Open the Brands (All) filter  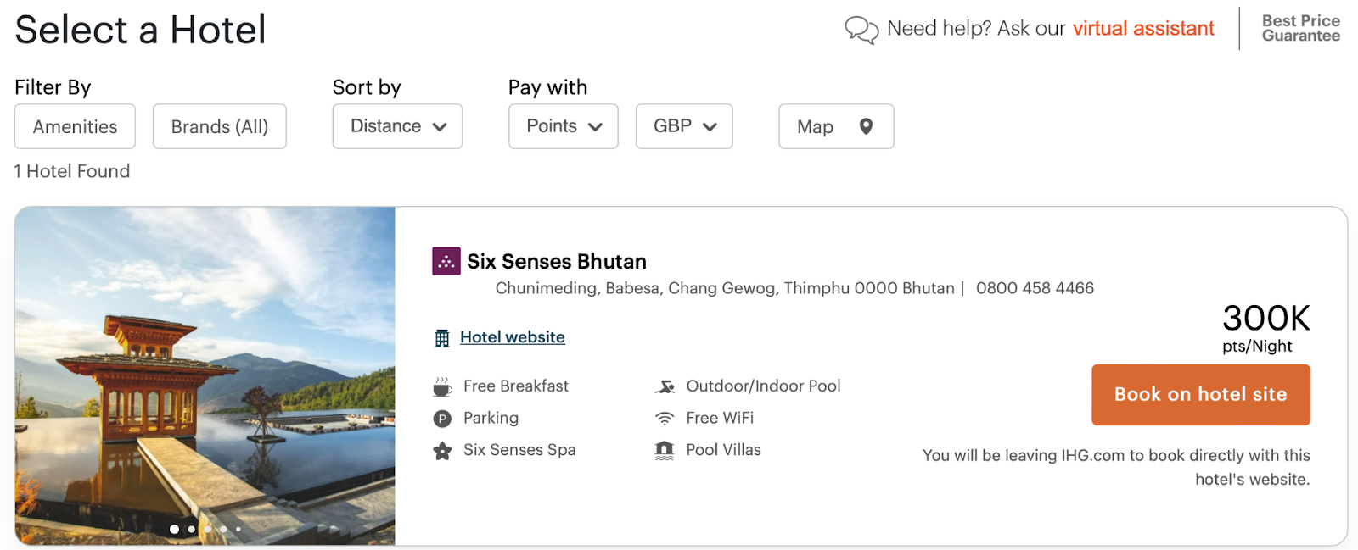pos(219,126)
